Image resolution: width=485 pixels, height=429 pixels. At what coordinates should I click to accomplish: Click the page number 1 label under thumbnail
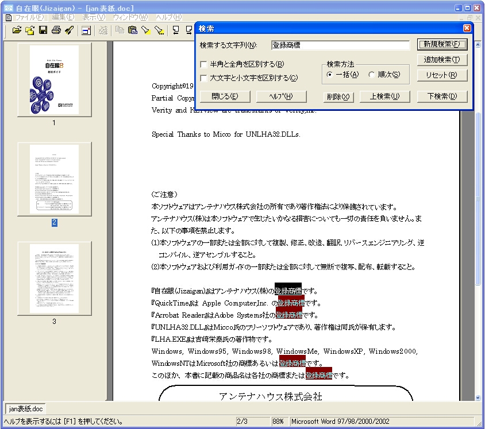pos(54,123)
